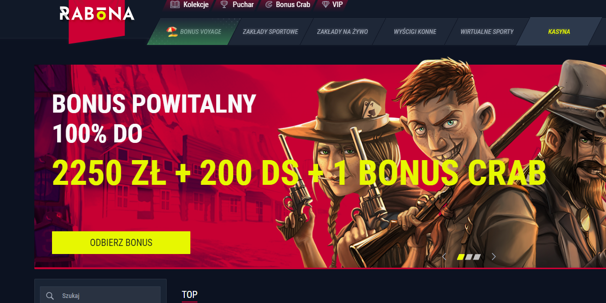Select the first yellow slide indicator
606x303 pixels.
(461, 257)
